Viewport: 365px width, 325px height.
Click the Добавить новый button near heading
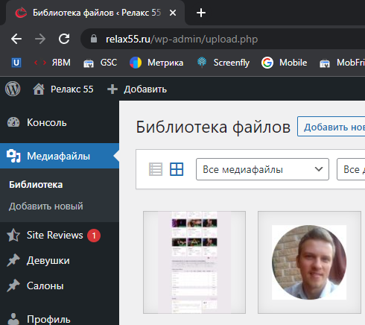coord(331,127)
